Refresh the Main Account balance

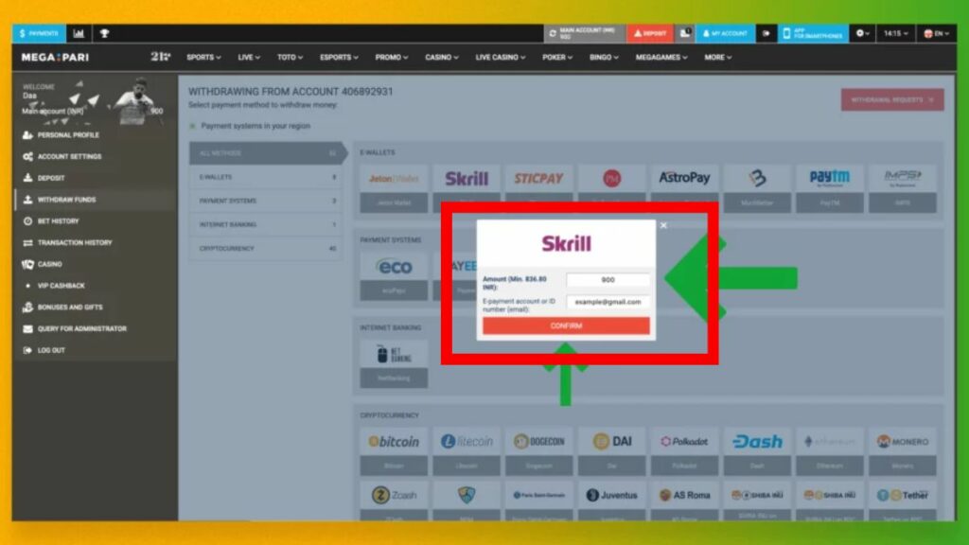click(x=553, y=33)
